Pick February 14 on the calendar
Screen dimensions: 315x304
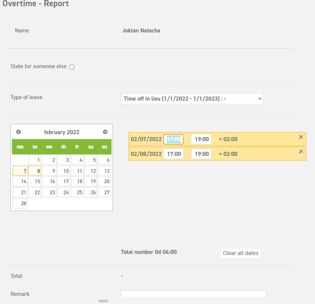[20, 182]
